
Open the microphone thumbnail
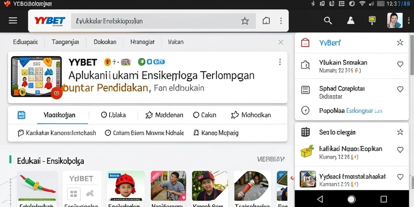252,186
